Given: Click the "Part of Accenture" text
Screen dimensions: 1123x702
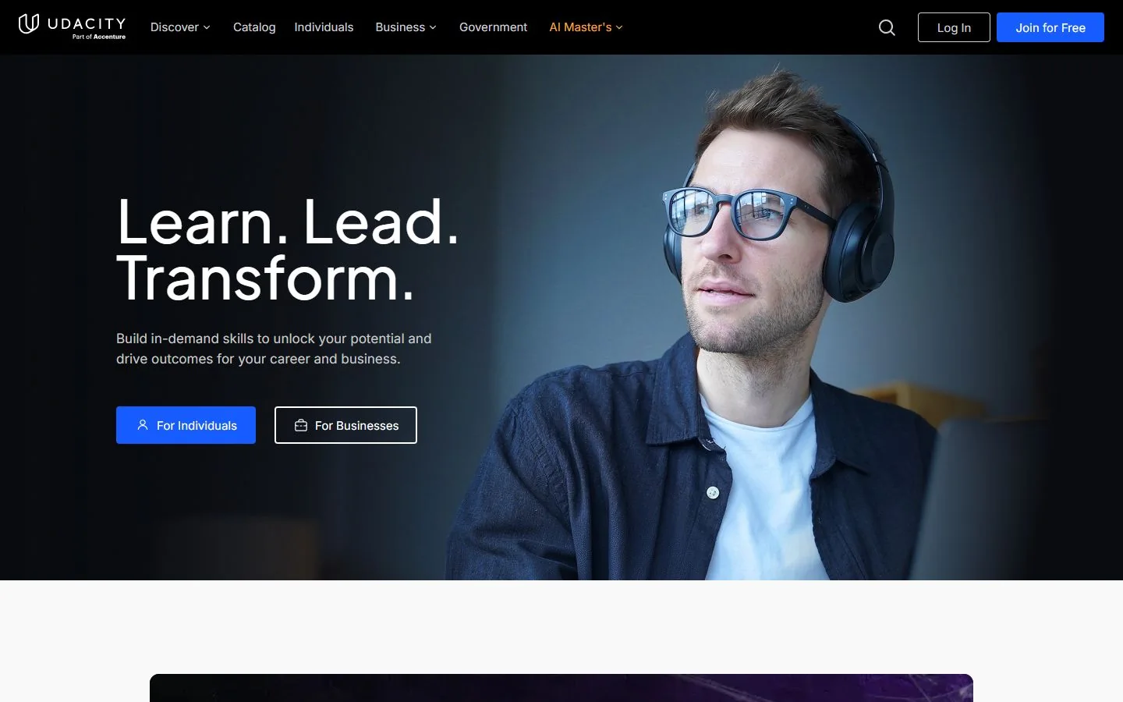Looking at the screenshot, I should coord(99,37).
